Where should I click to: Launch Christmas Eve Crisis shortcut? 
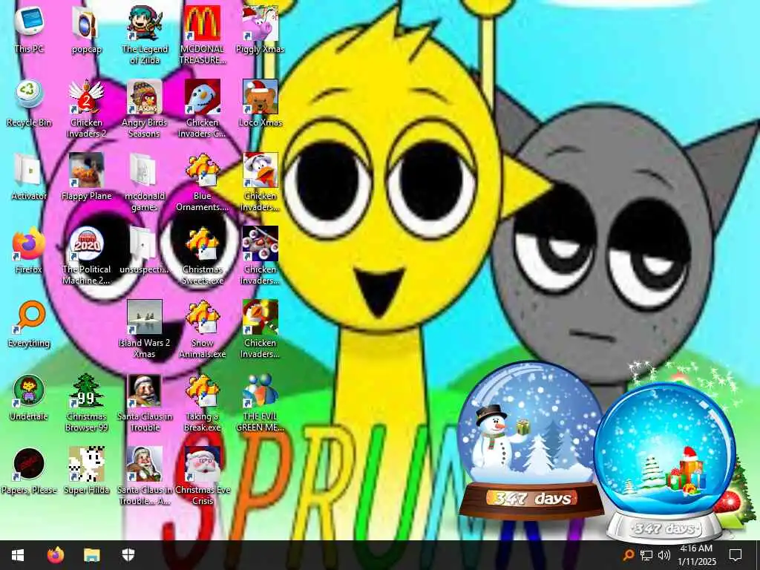[x=202, y=476]
